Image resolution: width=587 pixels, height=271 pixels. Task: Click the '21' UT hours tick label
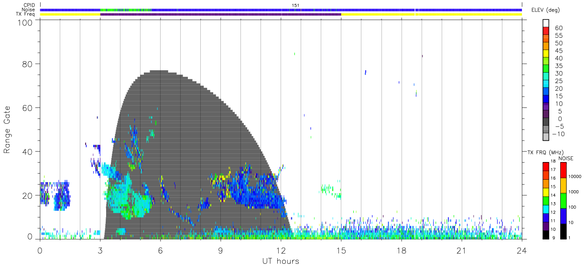pyautogui.click(x=461, y=249)
